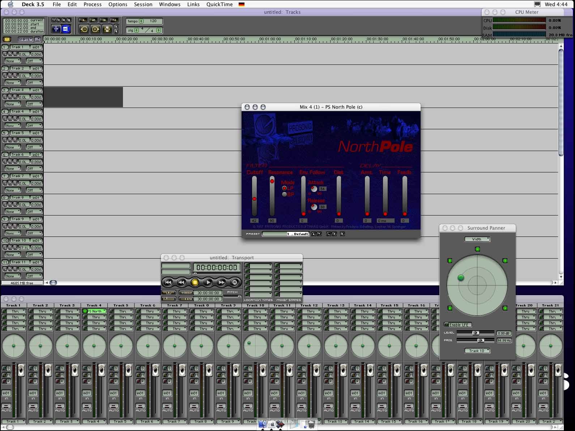
Task: Click the punch-in icon in Transport
Action: (169, 293)
